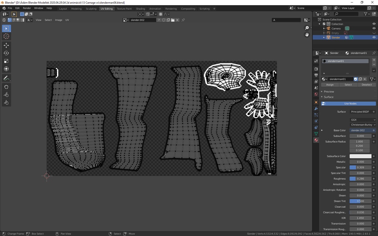378x236 pixels.
Task: Select the Select Box tool
Action: point(6,29)
